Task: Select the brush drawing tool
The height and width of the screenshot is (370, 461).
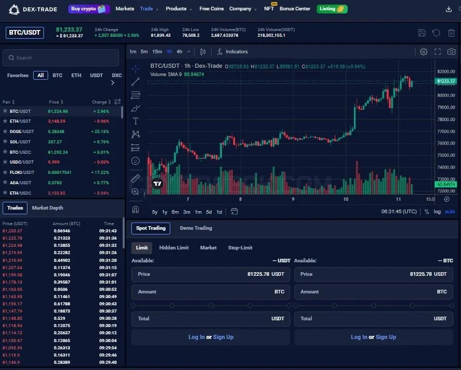Action: (x=136, y=108)
